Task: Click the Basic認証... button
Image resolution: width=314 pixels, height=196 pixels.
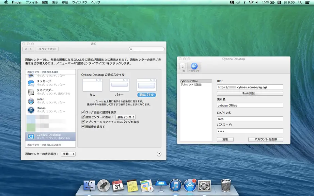Action: pos(250,93)
